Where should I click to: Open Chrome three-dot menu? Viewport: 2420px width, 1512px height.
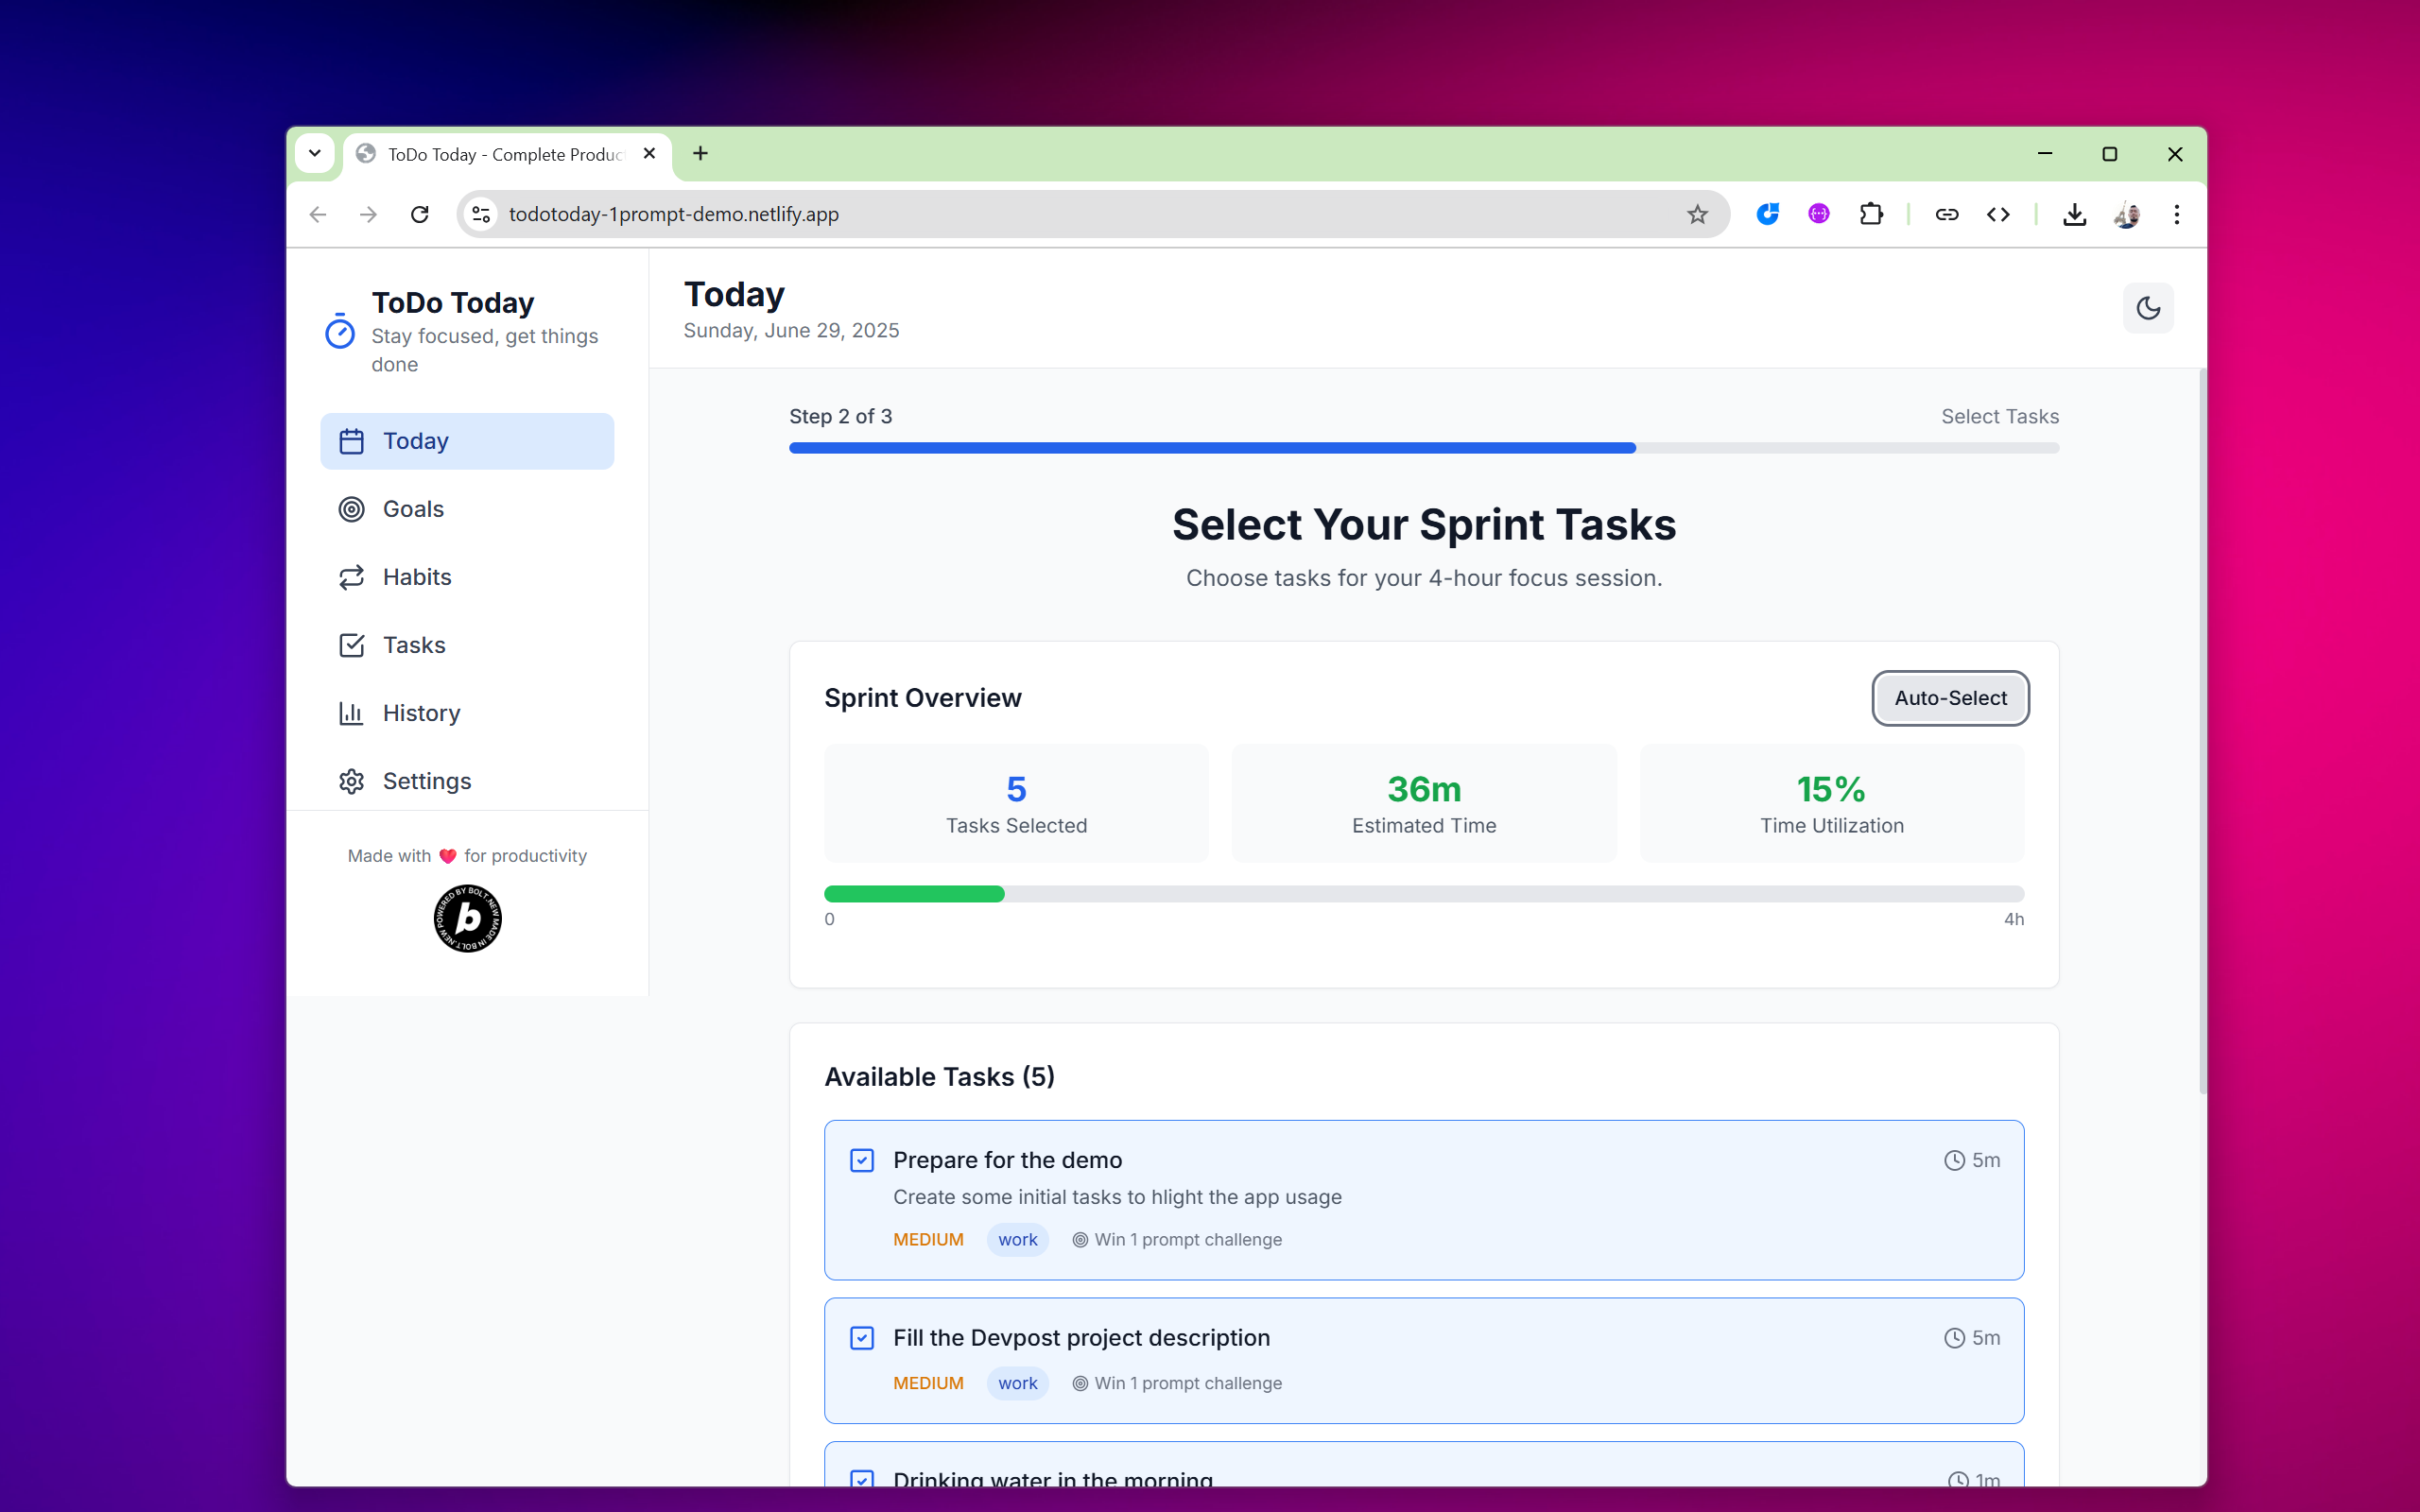(x=2176, y=214)
